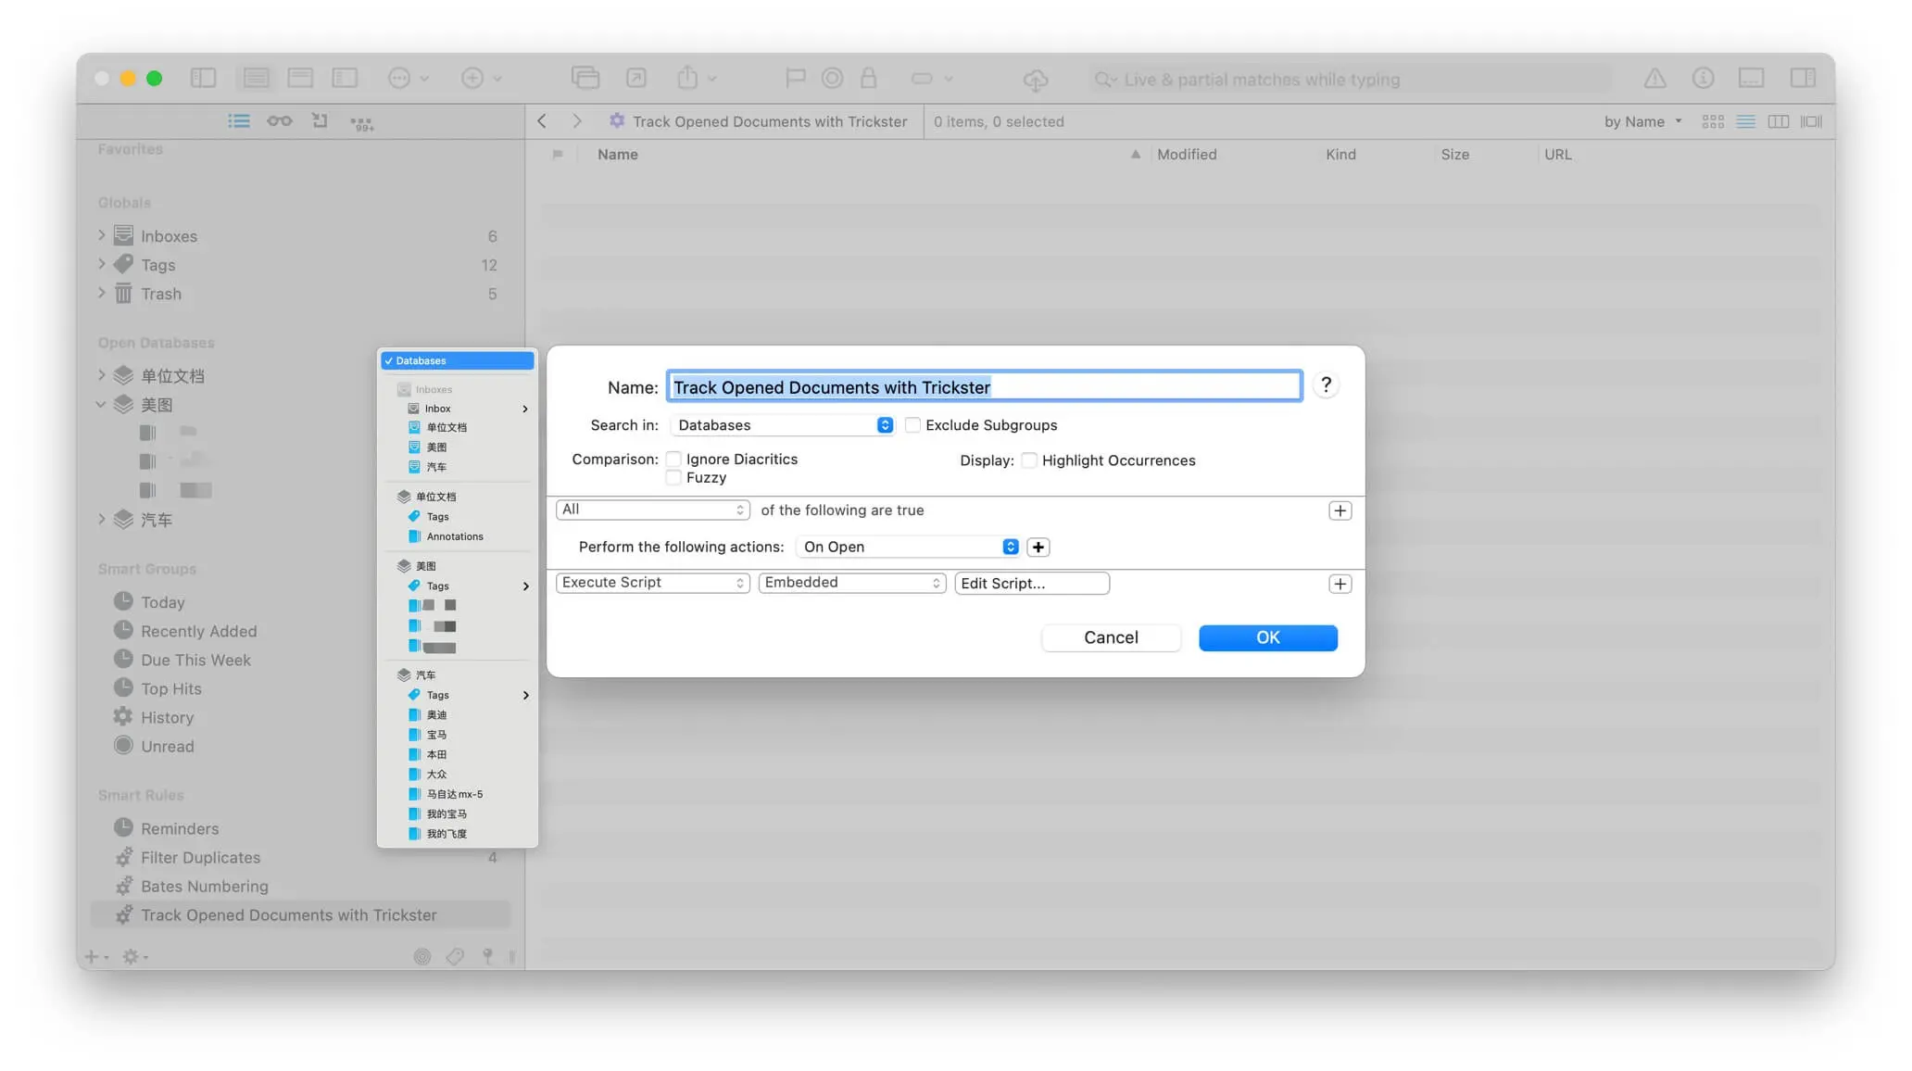
Task: Select Track Opened Documents with Trickster sidebar rule
Action: 301,914
